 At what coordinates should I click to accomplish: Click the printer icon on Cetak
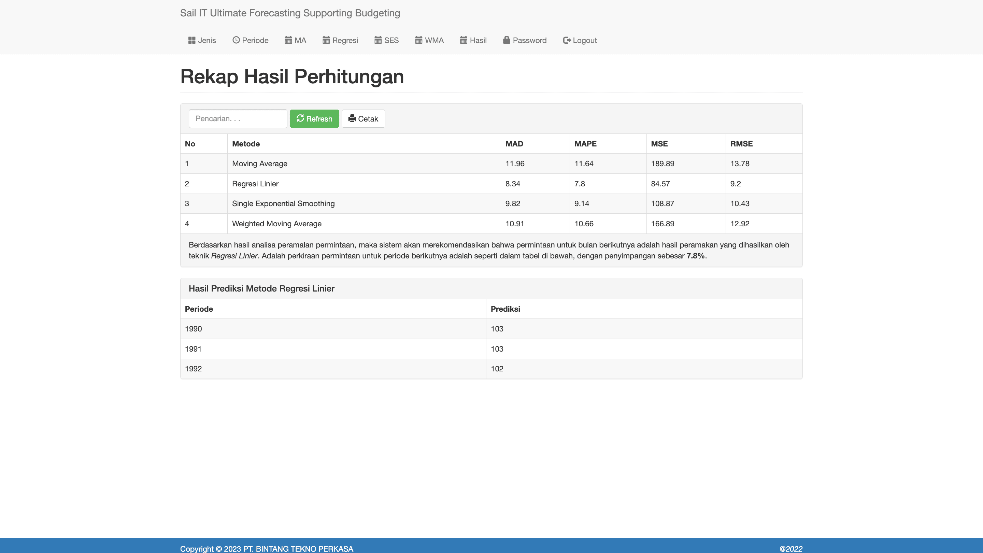352,118
